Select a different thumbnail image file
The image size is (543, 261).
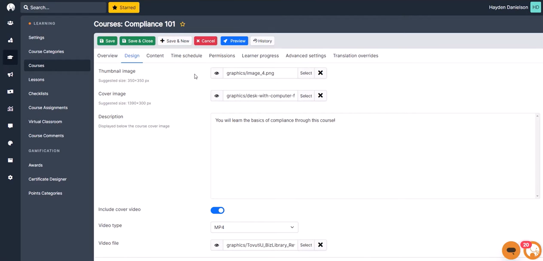point(306,73)
